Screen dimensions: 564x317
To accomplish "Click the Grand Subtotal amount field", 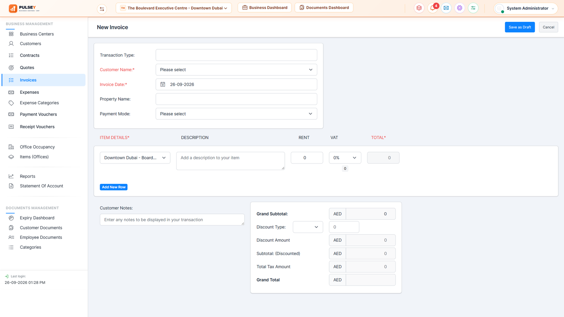I will coord(370,214).
